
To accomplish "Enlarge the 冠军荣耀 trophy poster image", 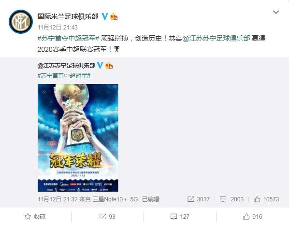I will 78,138.
